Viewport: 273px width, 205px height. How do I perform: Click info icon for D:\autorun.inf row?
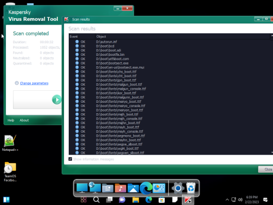(x=77, y=42)
